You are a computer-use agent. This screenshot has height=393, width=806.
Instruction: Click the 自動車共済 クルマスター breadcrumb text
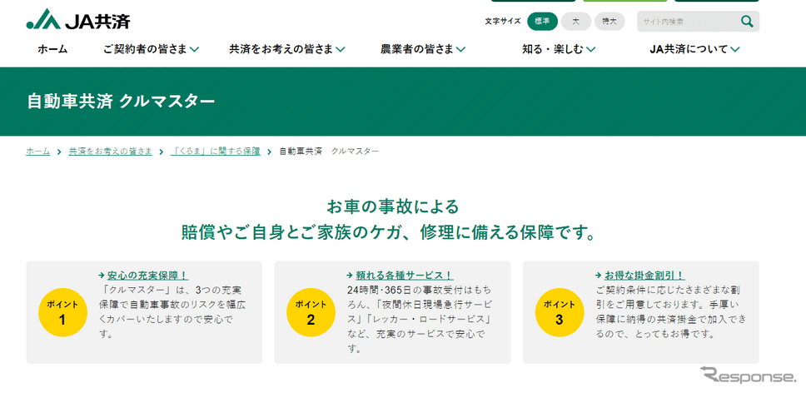tap(329, 152)
